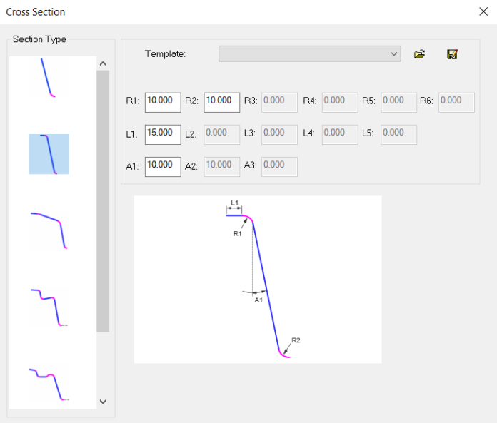The width and height of the screenshot is (497, 423).
Task: Click the save template icon
Action: 452,54
